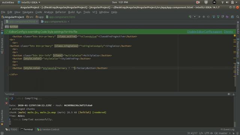Open the Maven Projects sidebar tab
The width and height of the screenshot is (240, 135).
tap(238, 48)
